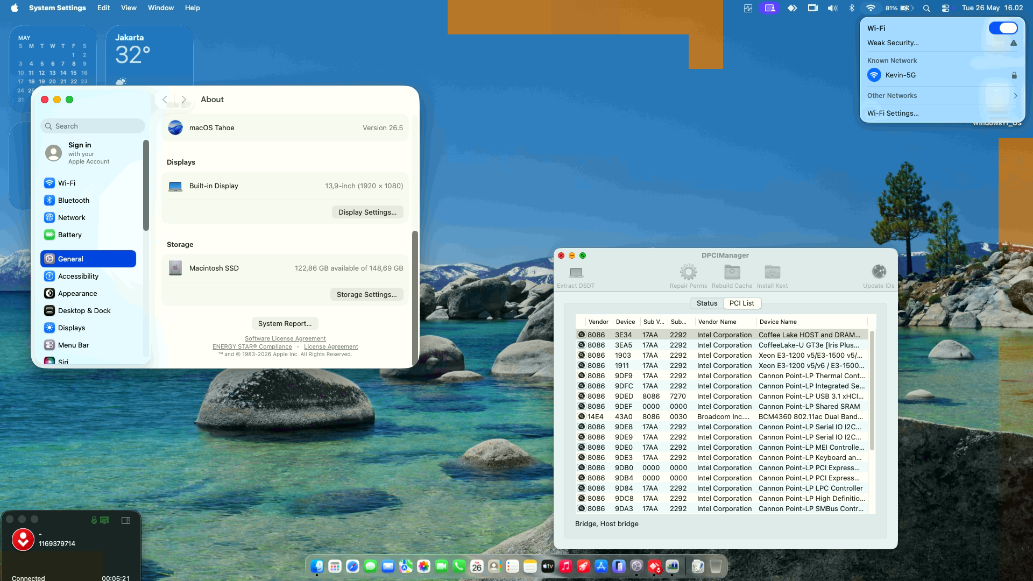Click Spotlight search icon in menu bar

click(926, 8)
